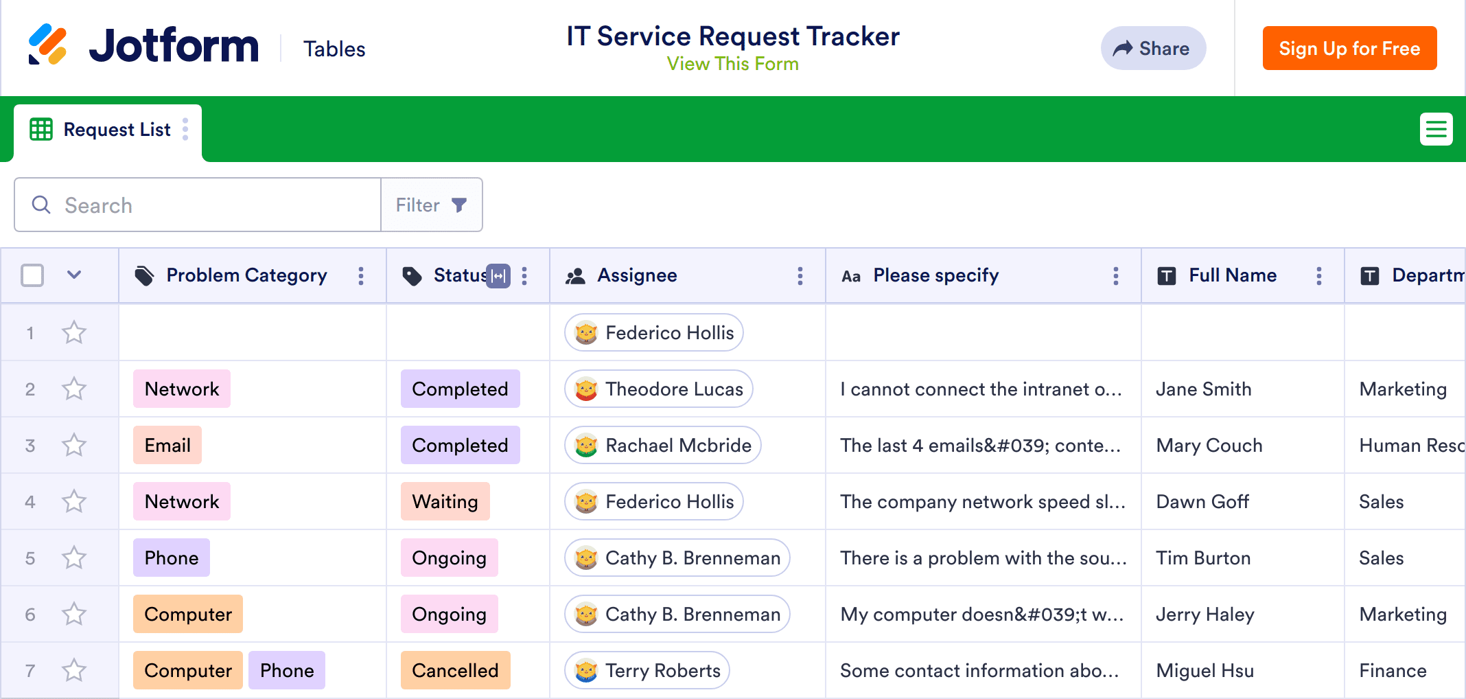Open the Filter dropdown
The image size is (1466, 699).
tap(431, 205)
